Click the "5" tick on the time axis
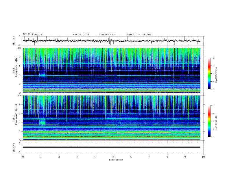229x176 pixels. pyautogui.click(x=113, y=157)
